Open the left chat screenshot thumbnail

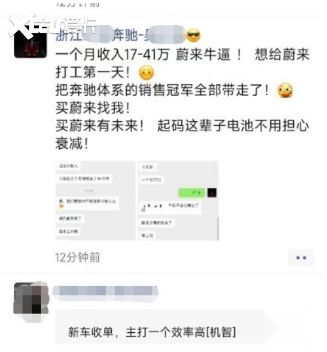click(95, 200)
